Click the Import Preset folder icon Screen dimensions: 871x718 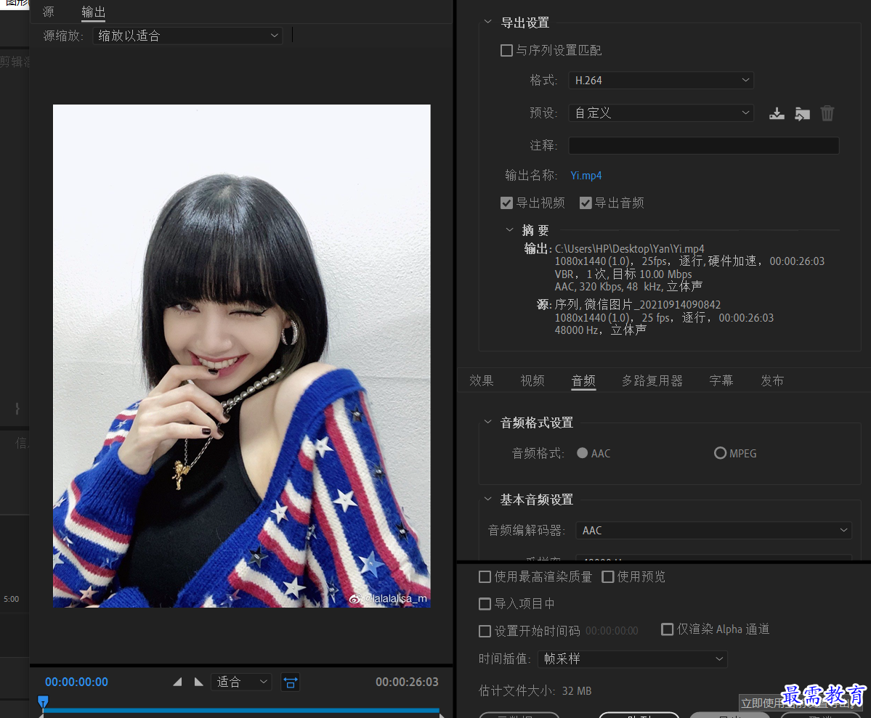[x=802, y=114]
